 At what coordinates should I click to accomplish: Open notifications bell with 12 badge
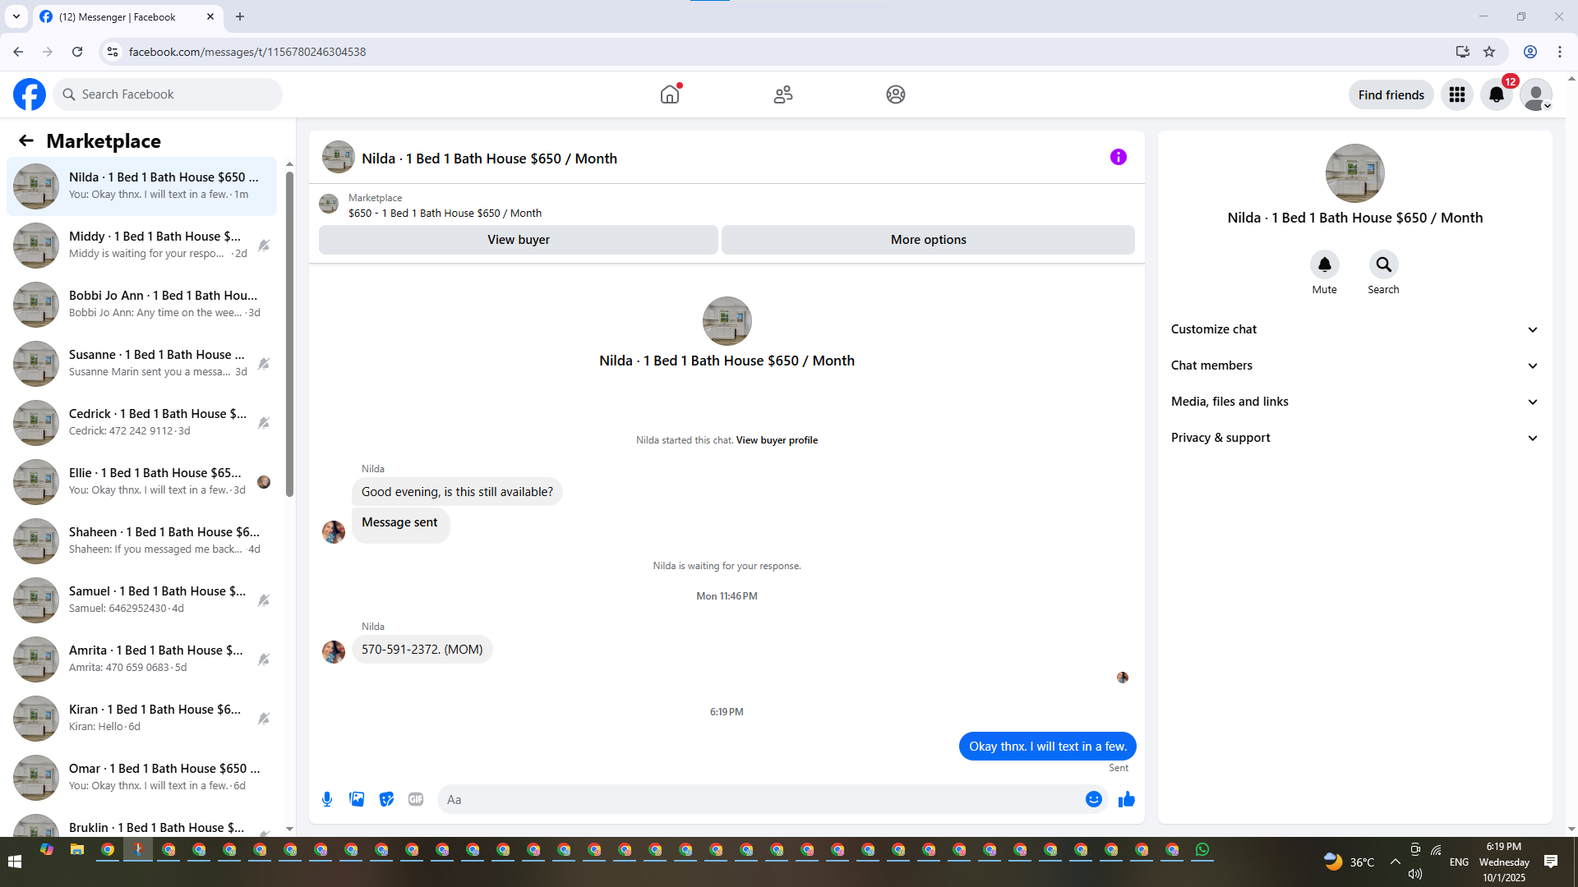[x=1497, y=94]
